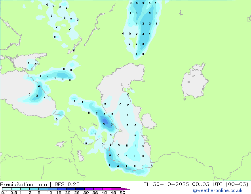Click the '15' legend scale label

tap(59, 192)
